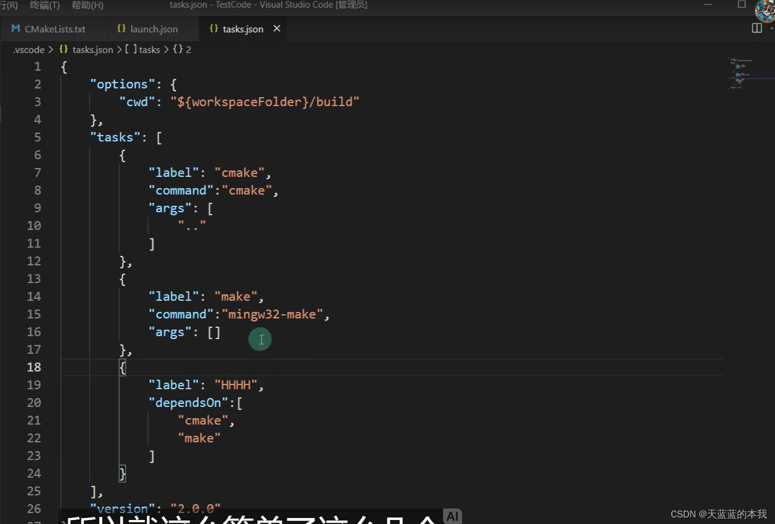The width and height of the screenshot is (775, 524).
Task: Close the tasks.json tab
Action: [277, 28]
